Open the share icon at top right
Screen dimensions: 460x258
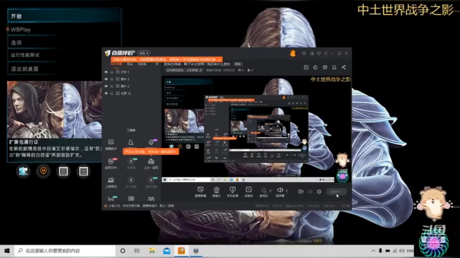click(344, 67)
